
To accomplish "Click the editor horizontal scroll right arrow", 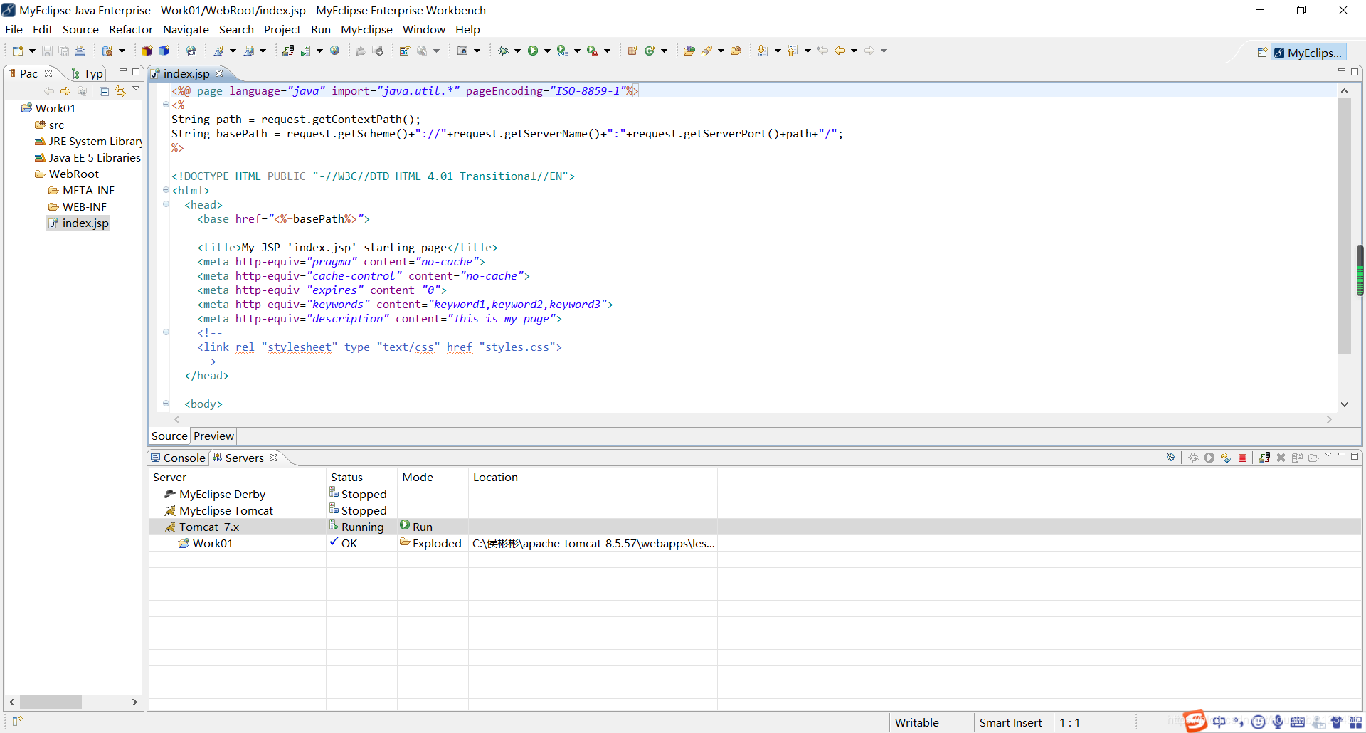I will pos(1328,420).
